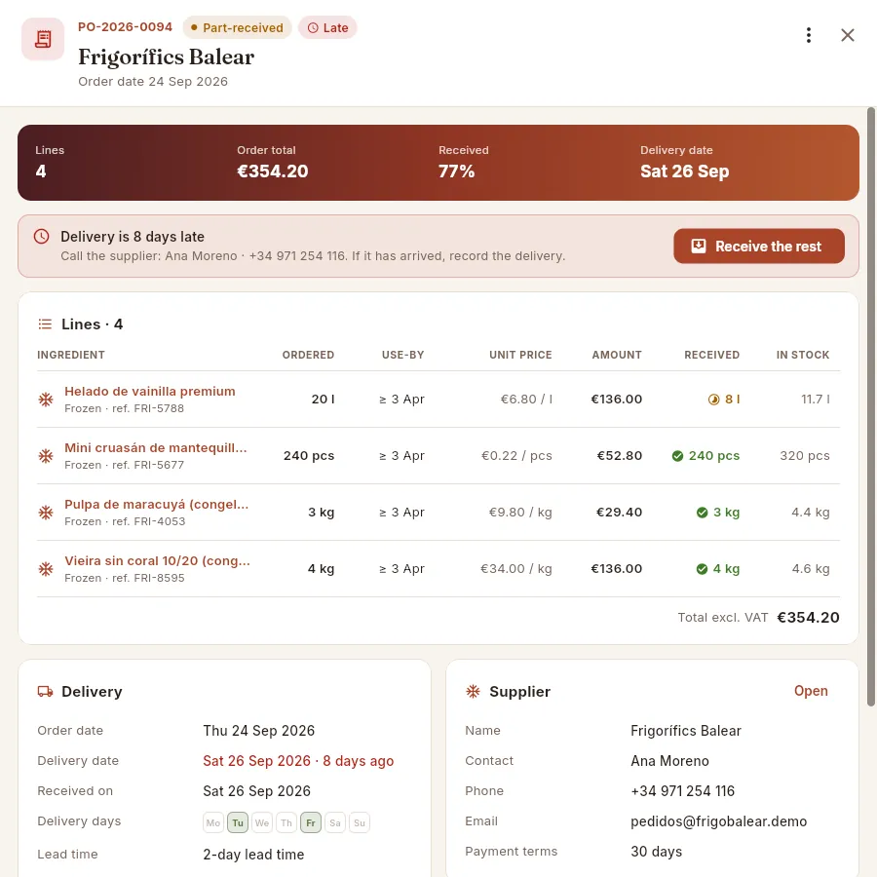Click snowflake icon beside Pulpa de maracuyá
This screenshot has height=877, width=877.
[x=46, y=513]
